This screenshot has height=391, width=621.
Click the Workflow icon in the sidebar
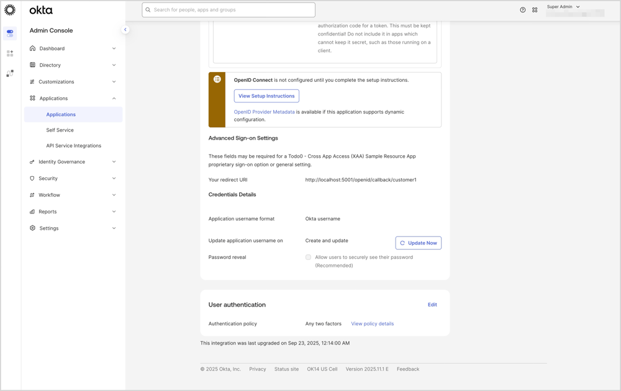(32, 195)
